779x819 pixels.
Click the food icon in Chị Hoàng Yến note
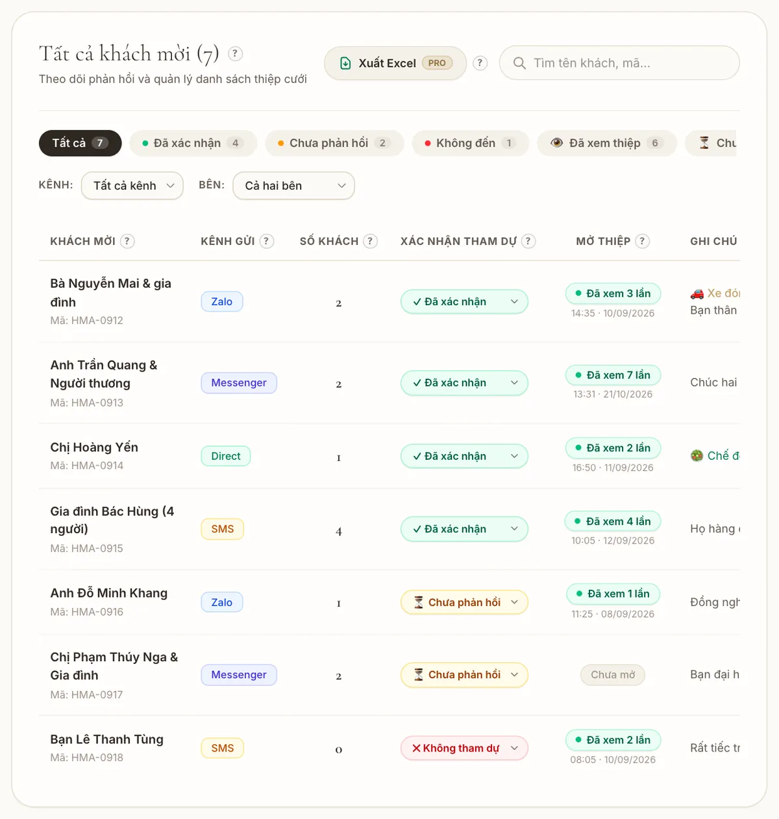697,456
